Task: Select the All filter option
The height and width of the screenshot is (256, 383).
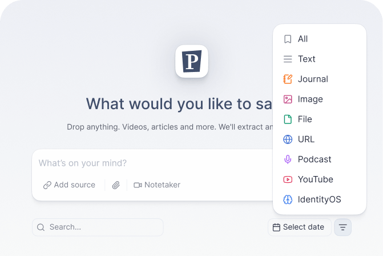Action: click(x=319, y=39)
